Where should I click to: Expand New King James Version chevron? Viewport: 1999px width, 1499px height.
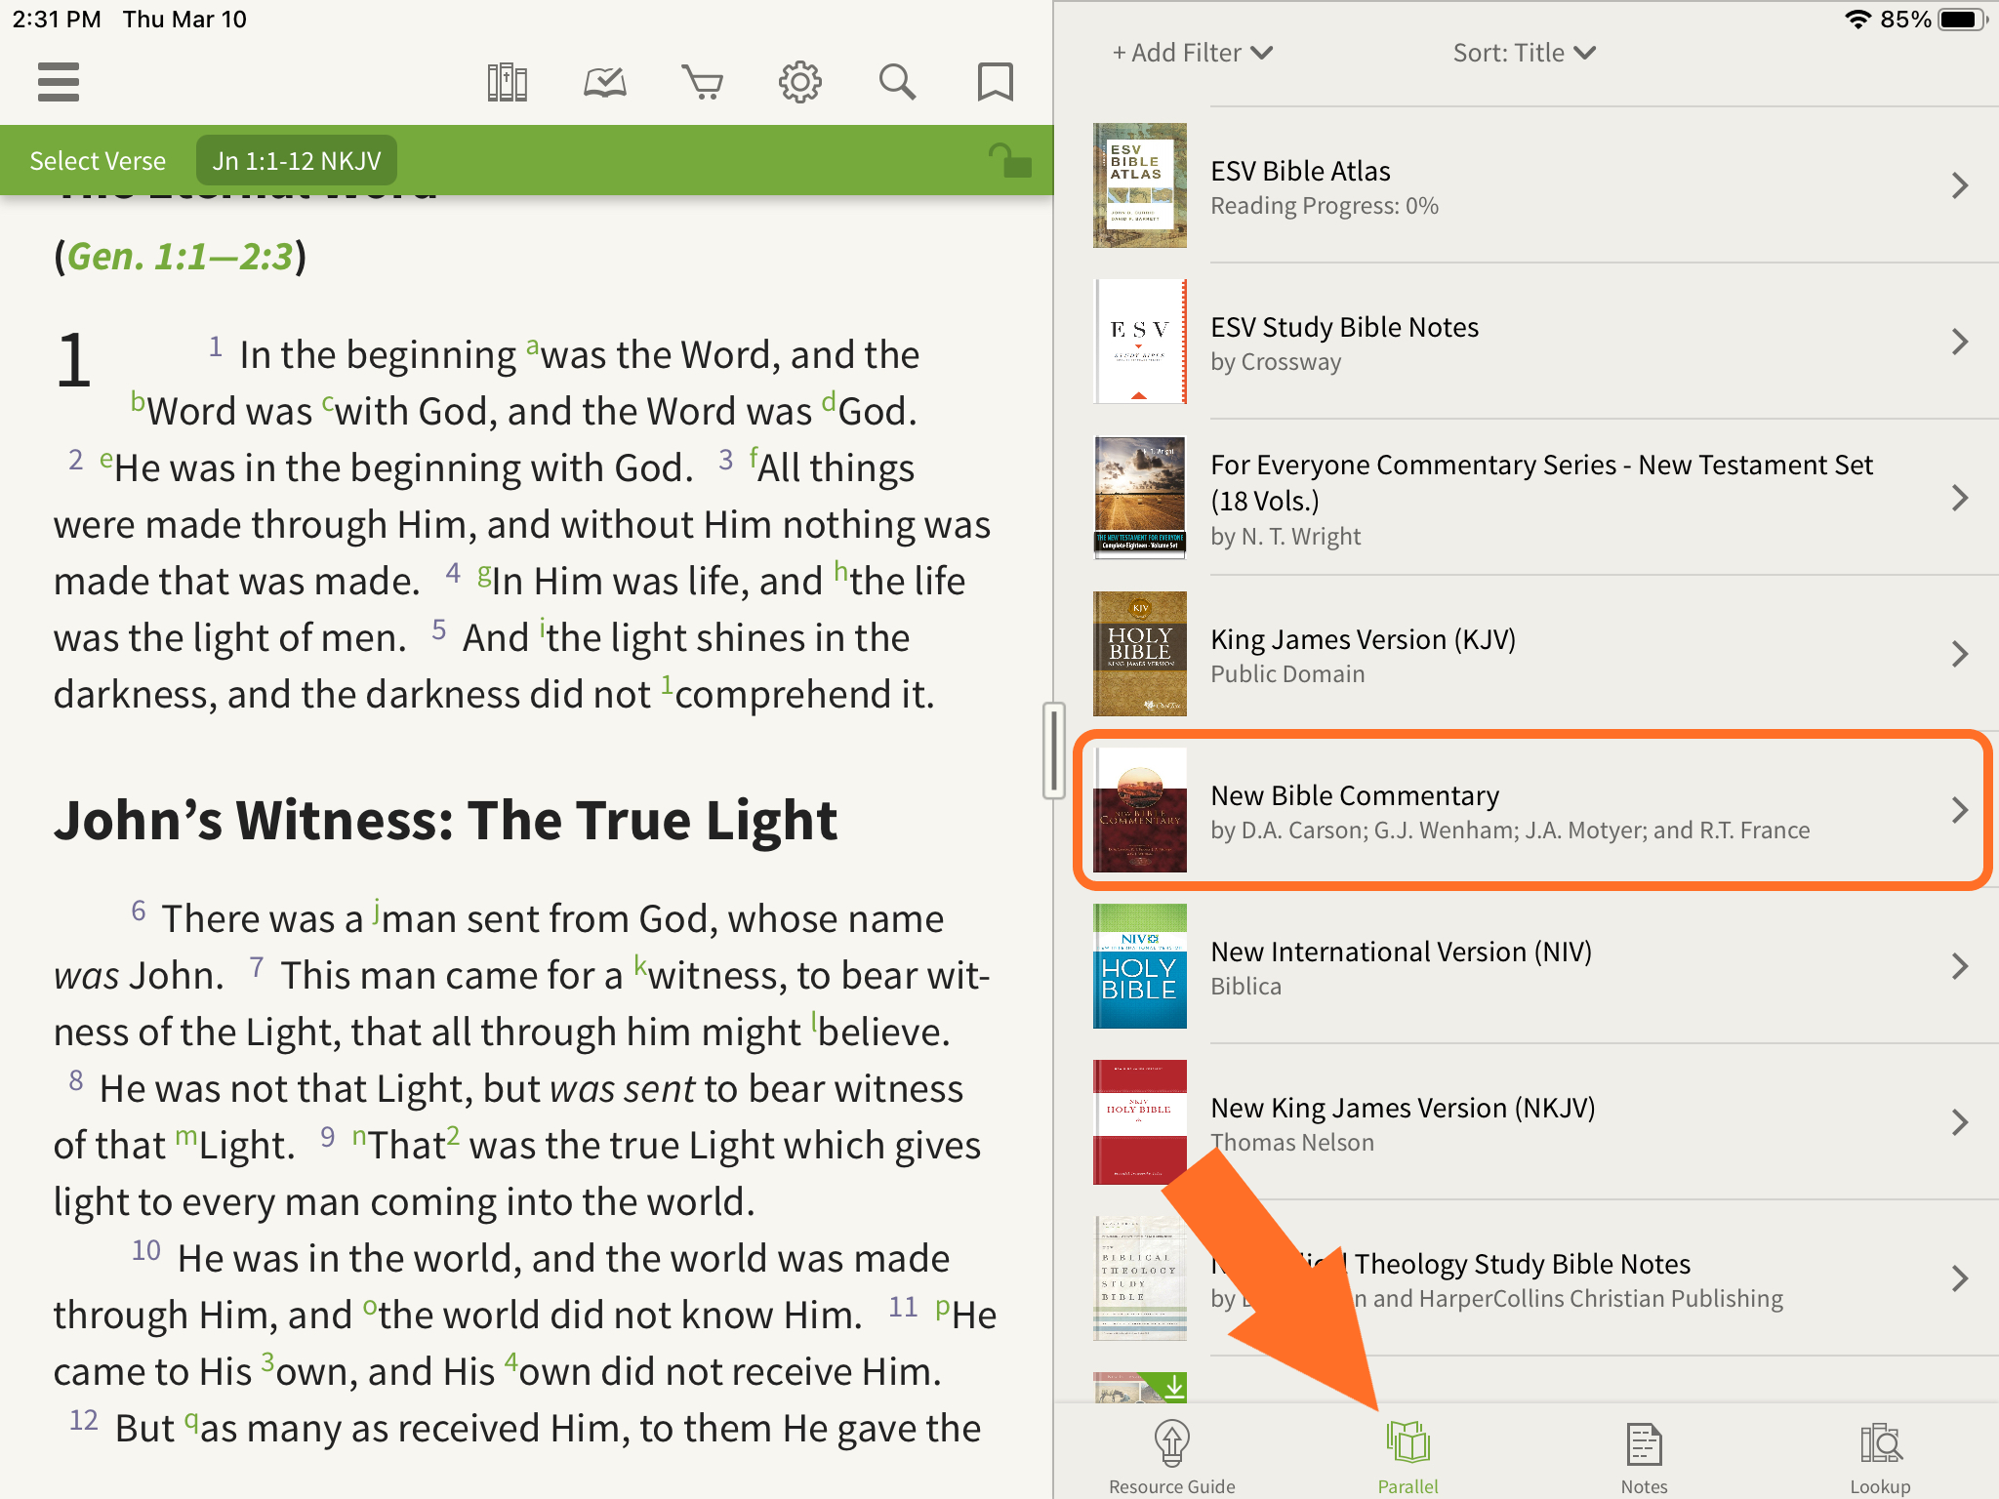[1960, 1122]
